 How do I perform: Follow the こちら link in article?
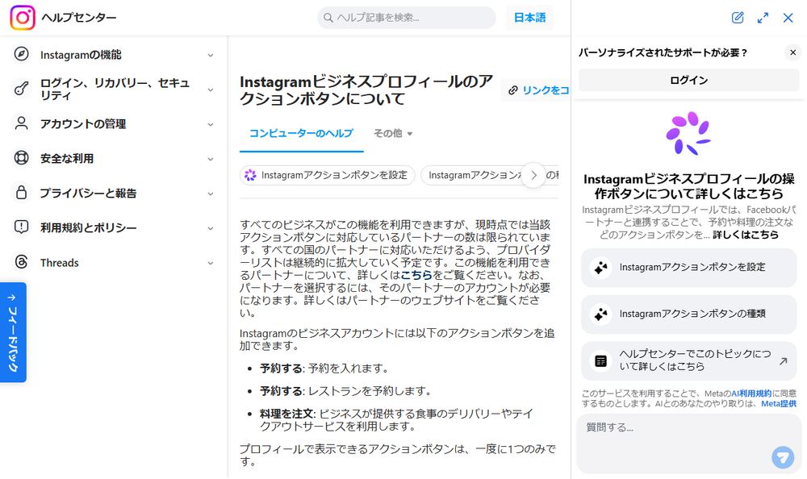(416, 275)
